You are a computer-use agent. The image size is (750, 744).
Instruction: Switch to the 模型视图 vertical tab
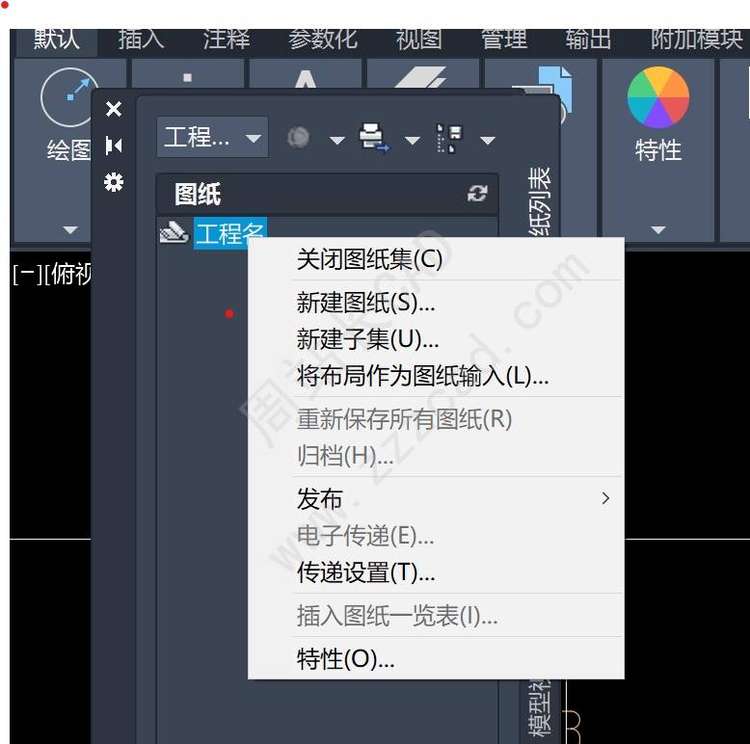point(540,709)
